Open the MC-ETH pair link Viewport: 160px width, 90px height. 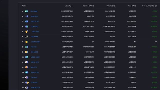[34, 67]
